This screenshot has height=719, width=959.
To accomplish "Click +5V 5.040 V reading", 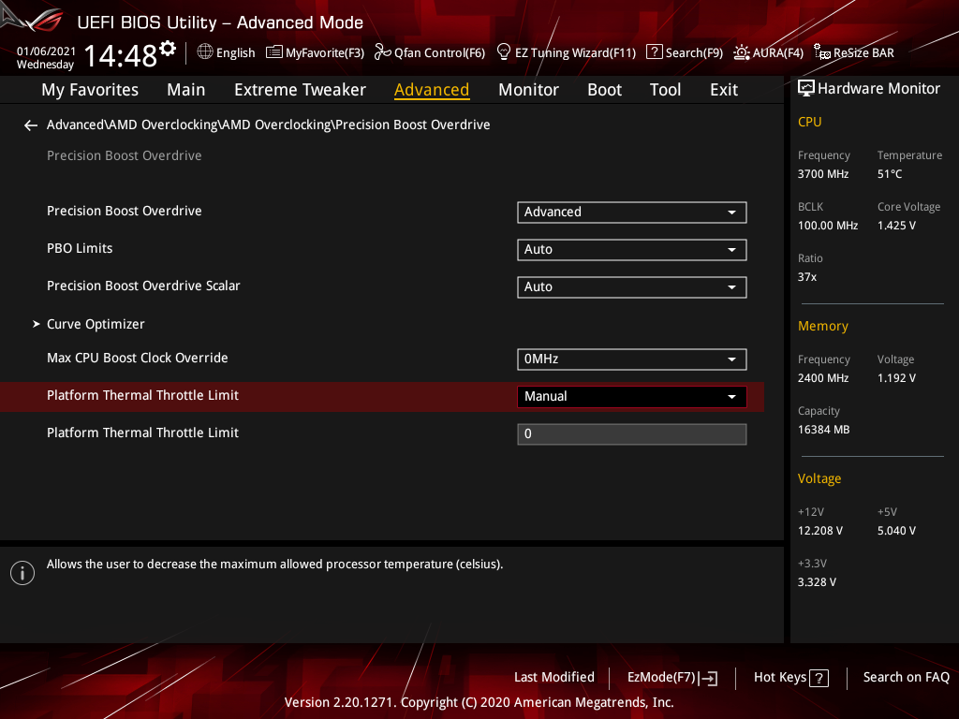I will tap(896, 531).
